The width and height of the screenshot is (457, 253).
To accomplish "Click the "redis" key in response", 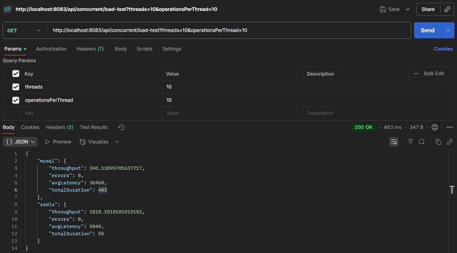I will 47,205.
